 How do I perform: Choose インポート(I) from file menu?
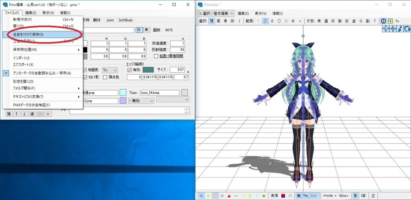pyautogui.click(x=42, y=58)
